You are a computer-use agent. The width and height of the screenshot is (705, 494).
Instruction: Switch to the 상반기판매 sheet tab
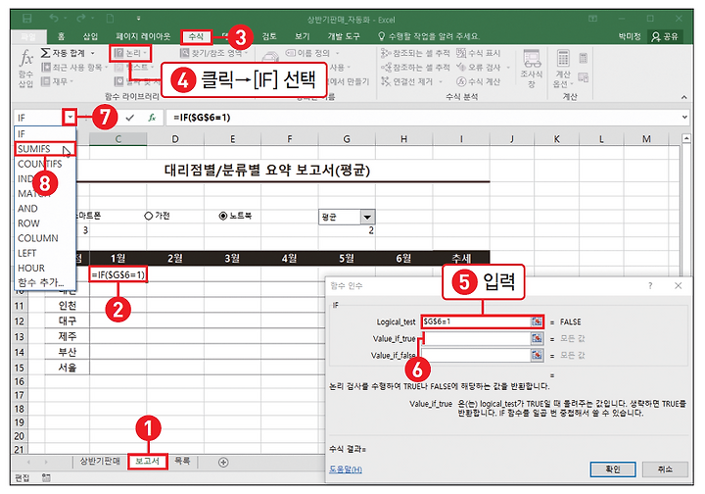(100, 462)
